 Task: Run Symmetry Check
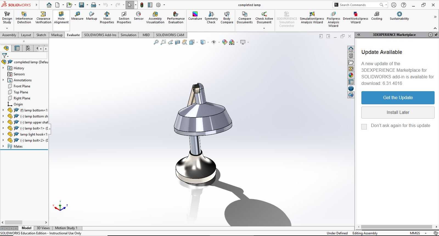[211, 18]
